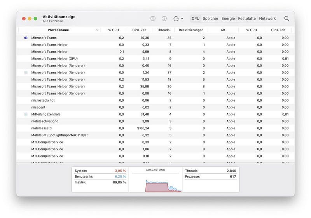Click the search magnifier icon
The height and width of the screenshot is (218, 311).
(287, 18)
